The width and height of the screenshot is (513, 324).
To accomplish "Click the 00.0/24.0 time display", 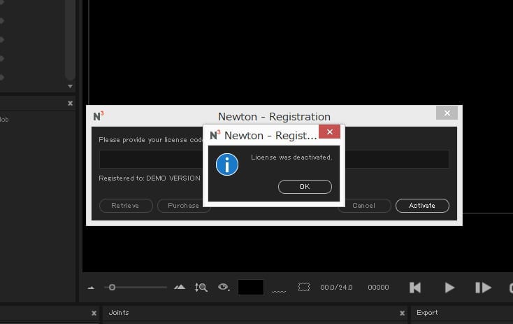I will (x=336, y=288).
